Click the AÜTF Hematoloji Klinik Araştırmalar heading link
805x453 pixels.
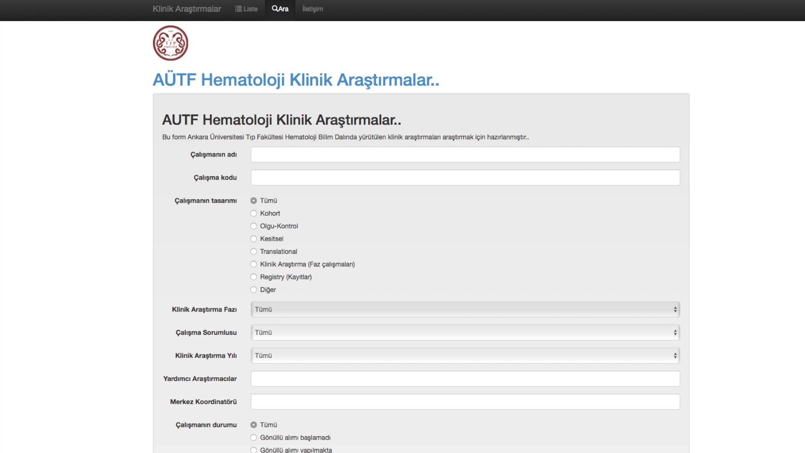[x=296, y=80]
